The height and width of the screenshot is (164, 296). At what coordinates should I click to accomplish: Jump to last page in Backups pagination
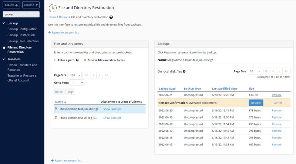pyautogui.click(x=287, y=71)
